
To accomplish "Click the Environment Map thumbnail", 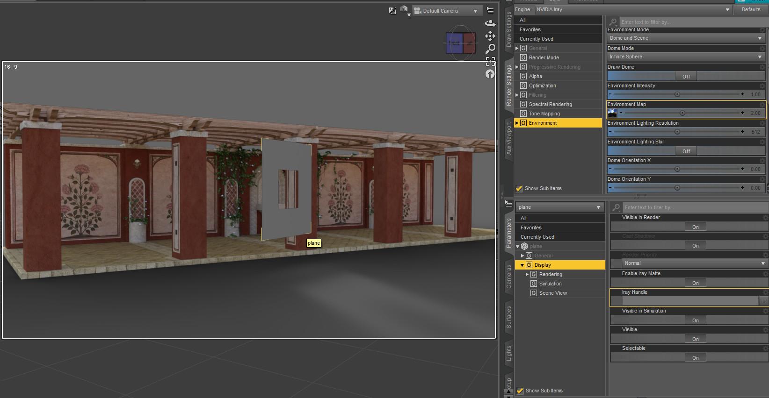I will click(612, 113).
